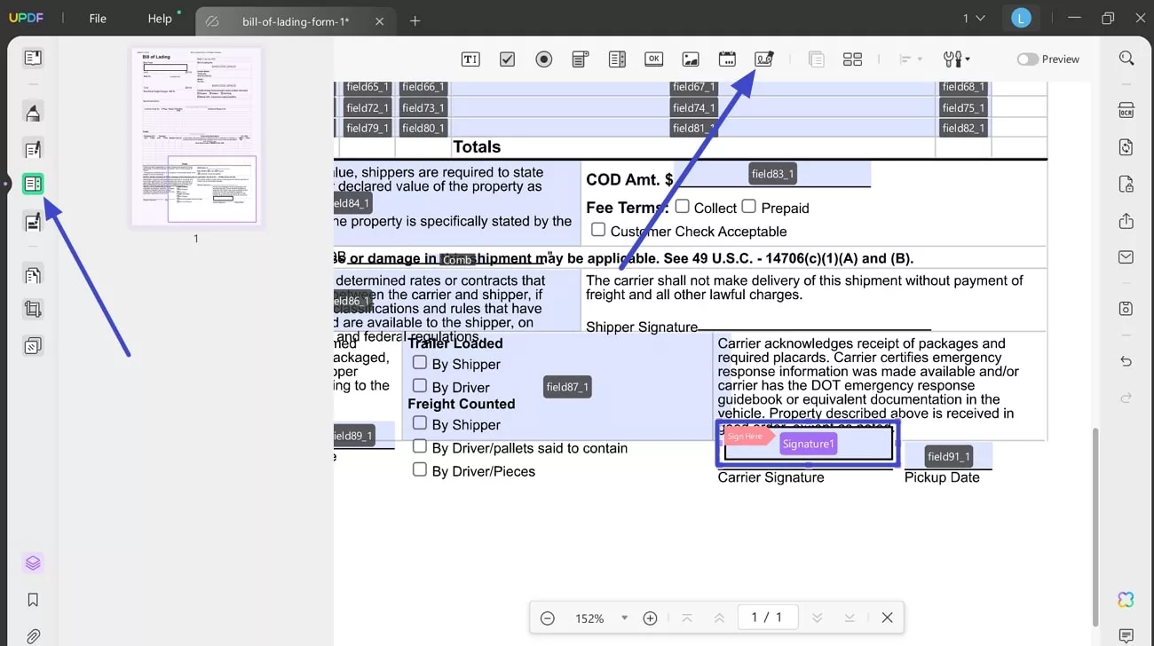This screenshot has height=646, width=1154.
Task: Open the highlighter annotation tool in sidebar
Action: point(33,112)
